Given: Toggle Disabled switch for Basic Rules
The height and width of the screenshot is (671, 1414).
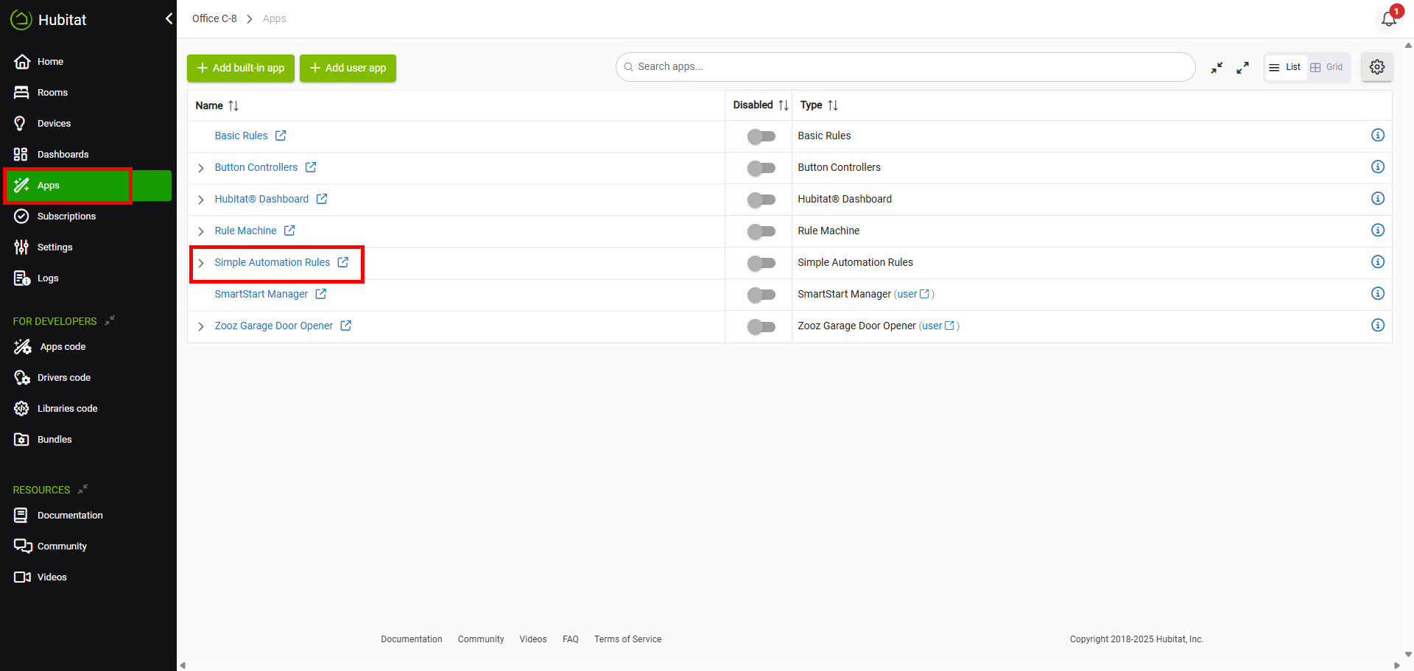Looking at the screenshot, I should (x=761, y=136).
